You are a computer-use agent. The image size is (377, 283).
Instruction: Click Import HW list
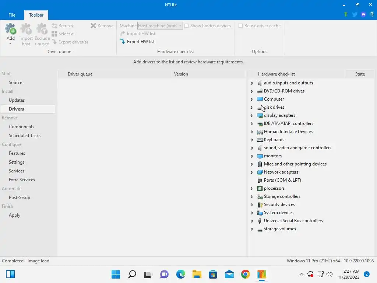138,34
